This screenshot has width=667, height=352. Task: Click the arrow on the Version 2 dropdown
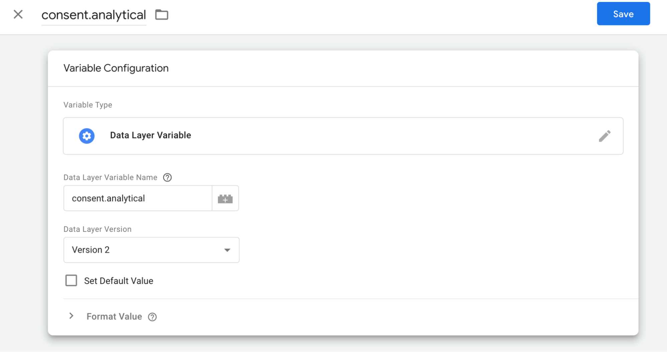click(227, 250)
